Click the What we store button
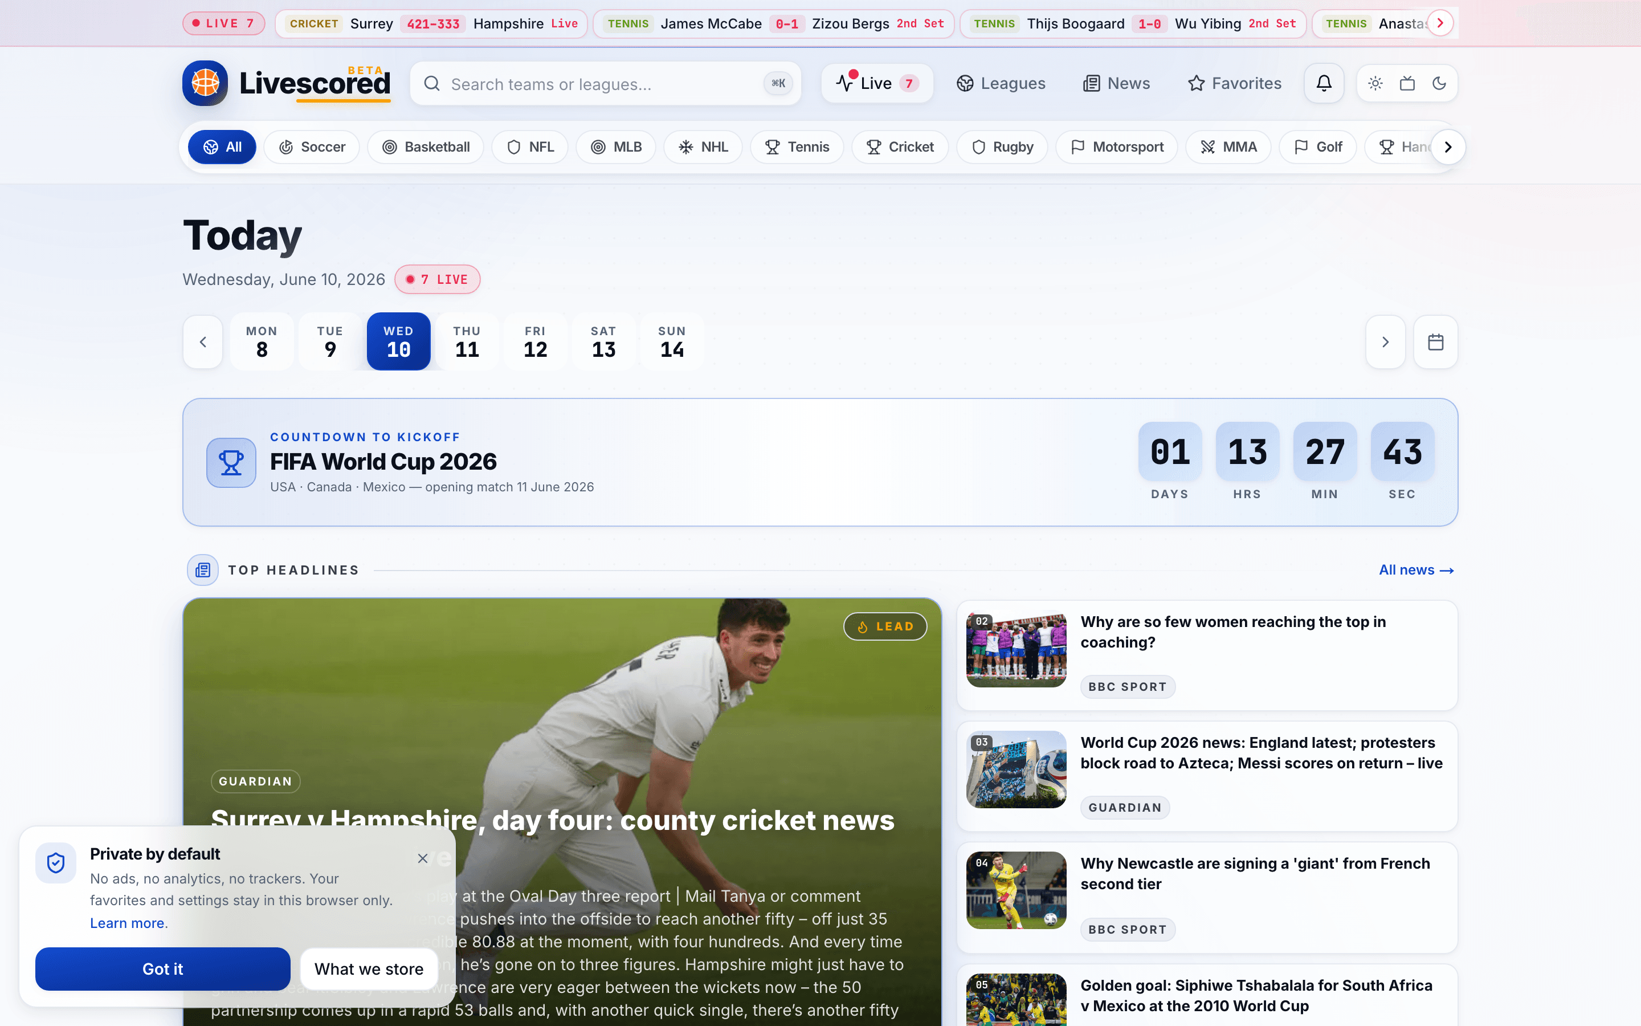This screenshot has width=1641, height=1026. tap(369, 969)
